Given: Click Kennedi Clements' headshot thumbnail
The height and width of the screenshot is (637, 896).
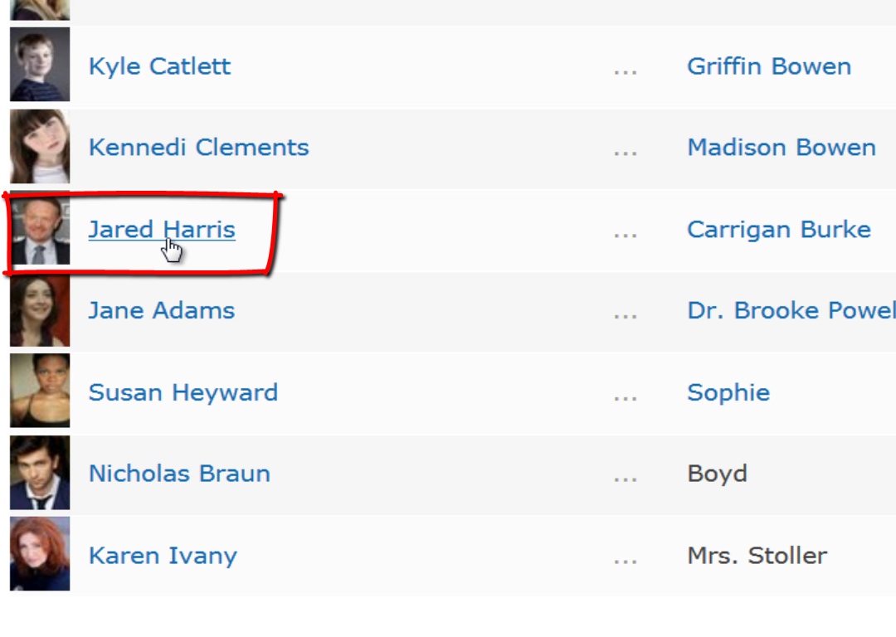Looking at the screenshot, I should click(40, 146).
